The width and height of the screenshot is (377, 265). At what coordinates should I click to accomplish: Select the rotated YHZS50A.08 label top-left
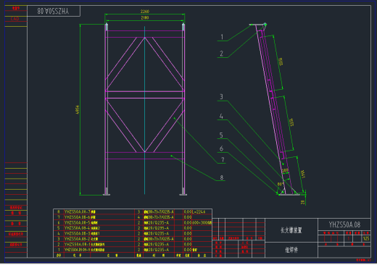[53, 11]
